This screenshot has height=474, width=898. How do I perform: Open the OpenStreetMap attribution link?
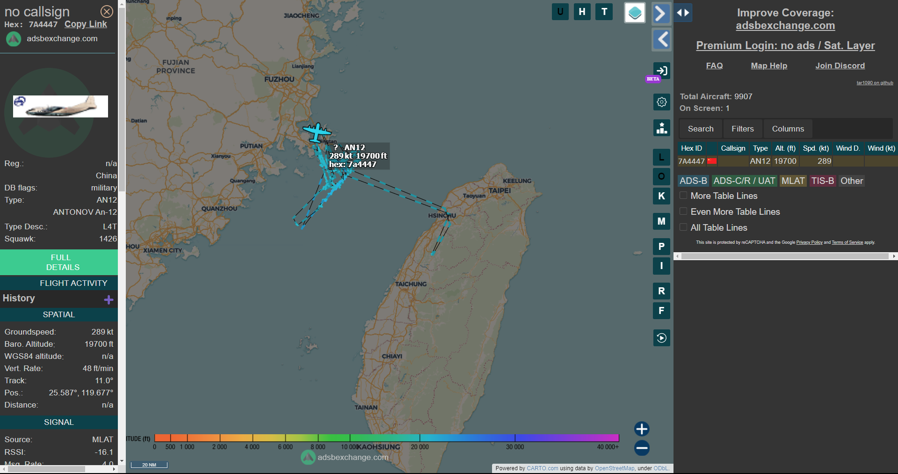pos(615,468)
